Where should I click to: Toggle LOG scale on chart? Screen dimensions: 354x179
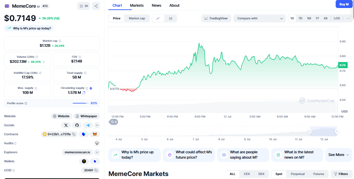click(337, 18)
